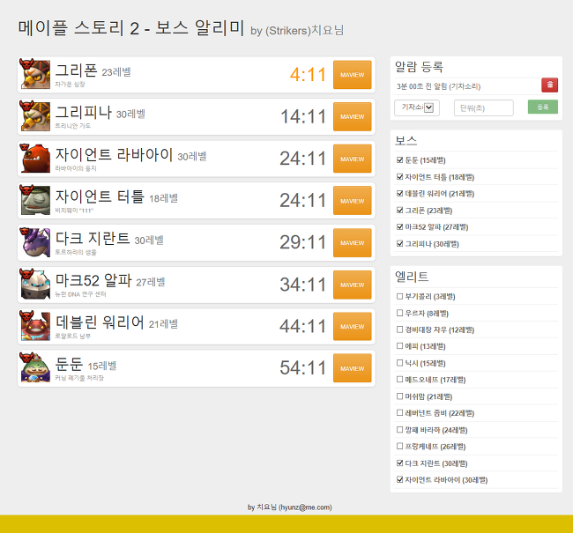Click the 44:11 timer for 데블린 워리어

pos(303,326)
